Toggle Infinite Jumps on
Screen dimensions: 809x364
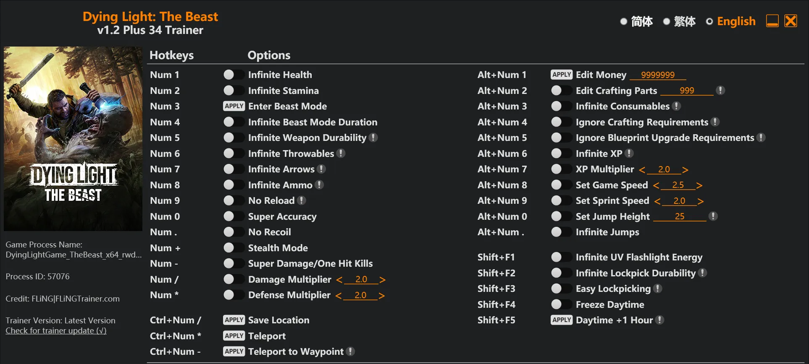561,232
